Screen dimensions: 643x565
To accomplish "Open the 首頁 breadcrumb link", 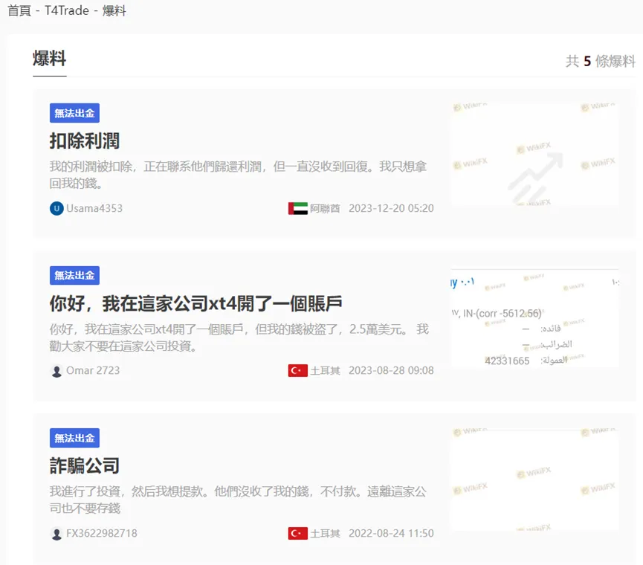I will click(x=19, y=10).
